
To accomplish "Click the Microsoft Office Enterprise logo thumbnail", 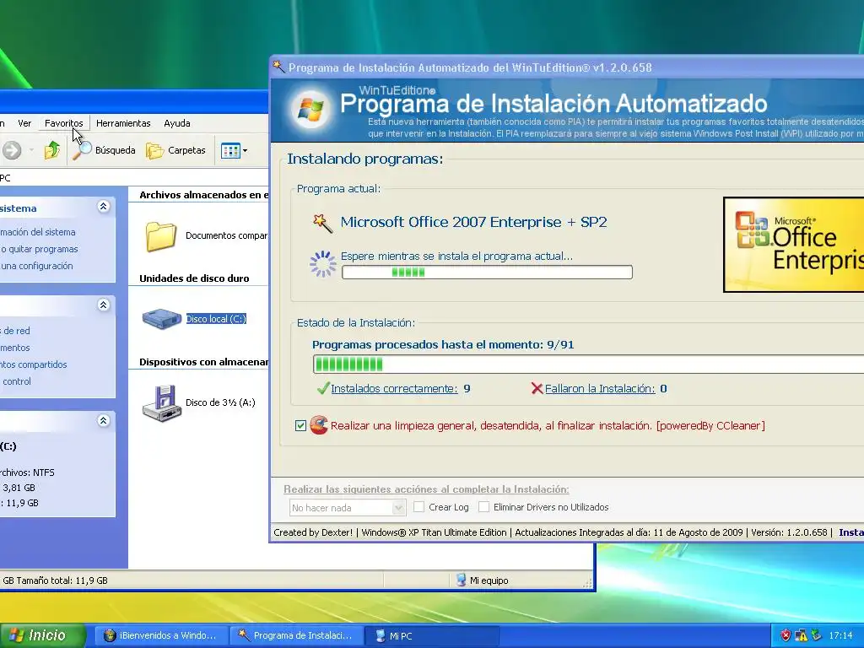I will click(x=793, y=245).
